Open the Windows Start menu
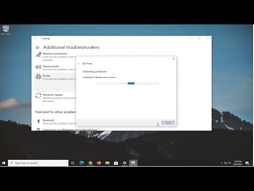Image resolution: width=254 pixels, height=191 pixels. (4, 163)
